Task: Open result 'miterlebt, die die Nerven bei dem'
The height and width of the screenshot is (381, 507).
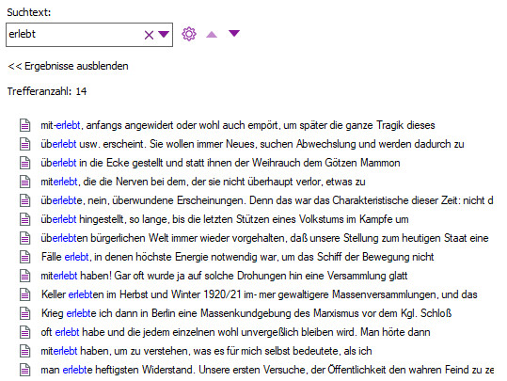Action: click(x=203, y=182)
